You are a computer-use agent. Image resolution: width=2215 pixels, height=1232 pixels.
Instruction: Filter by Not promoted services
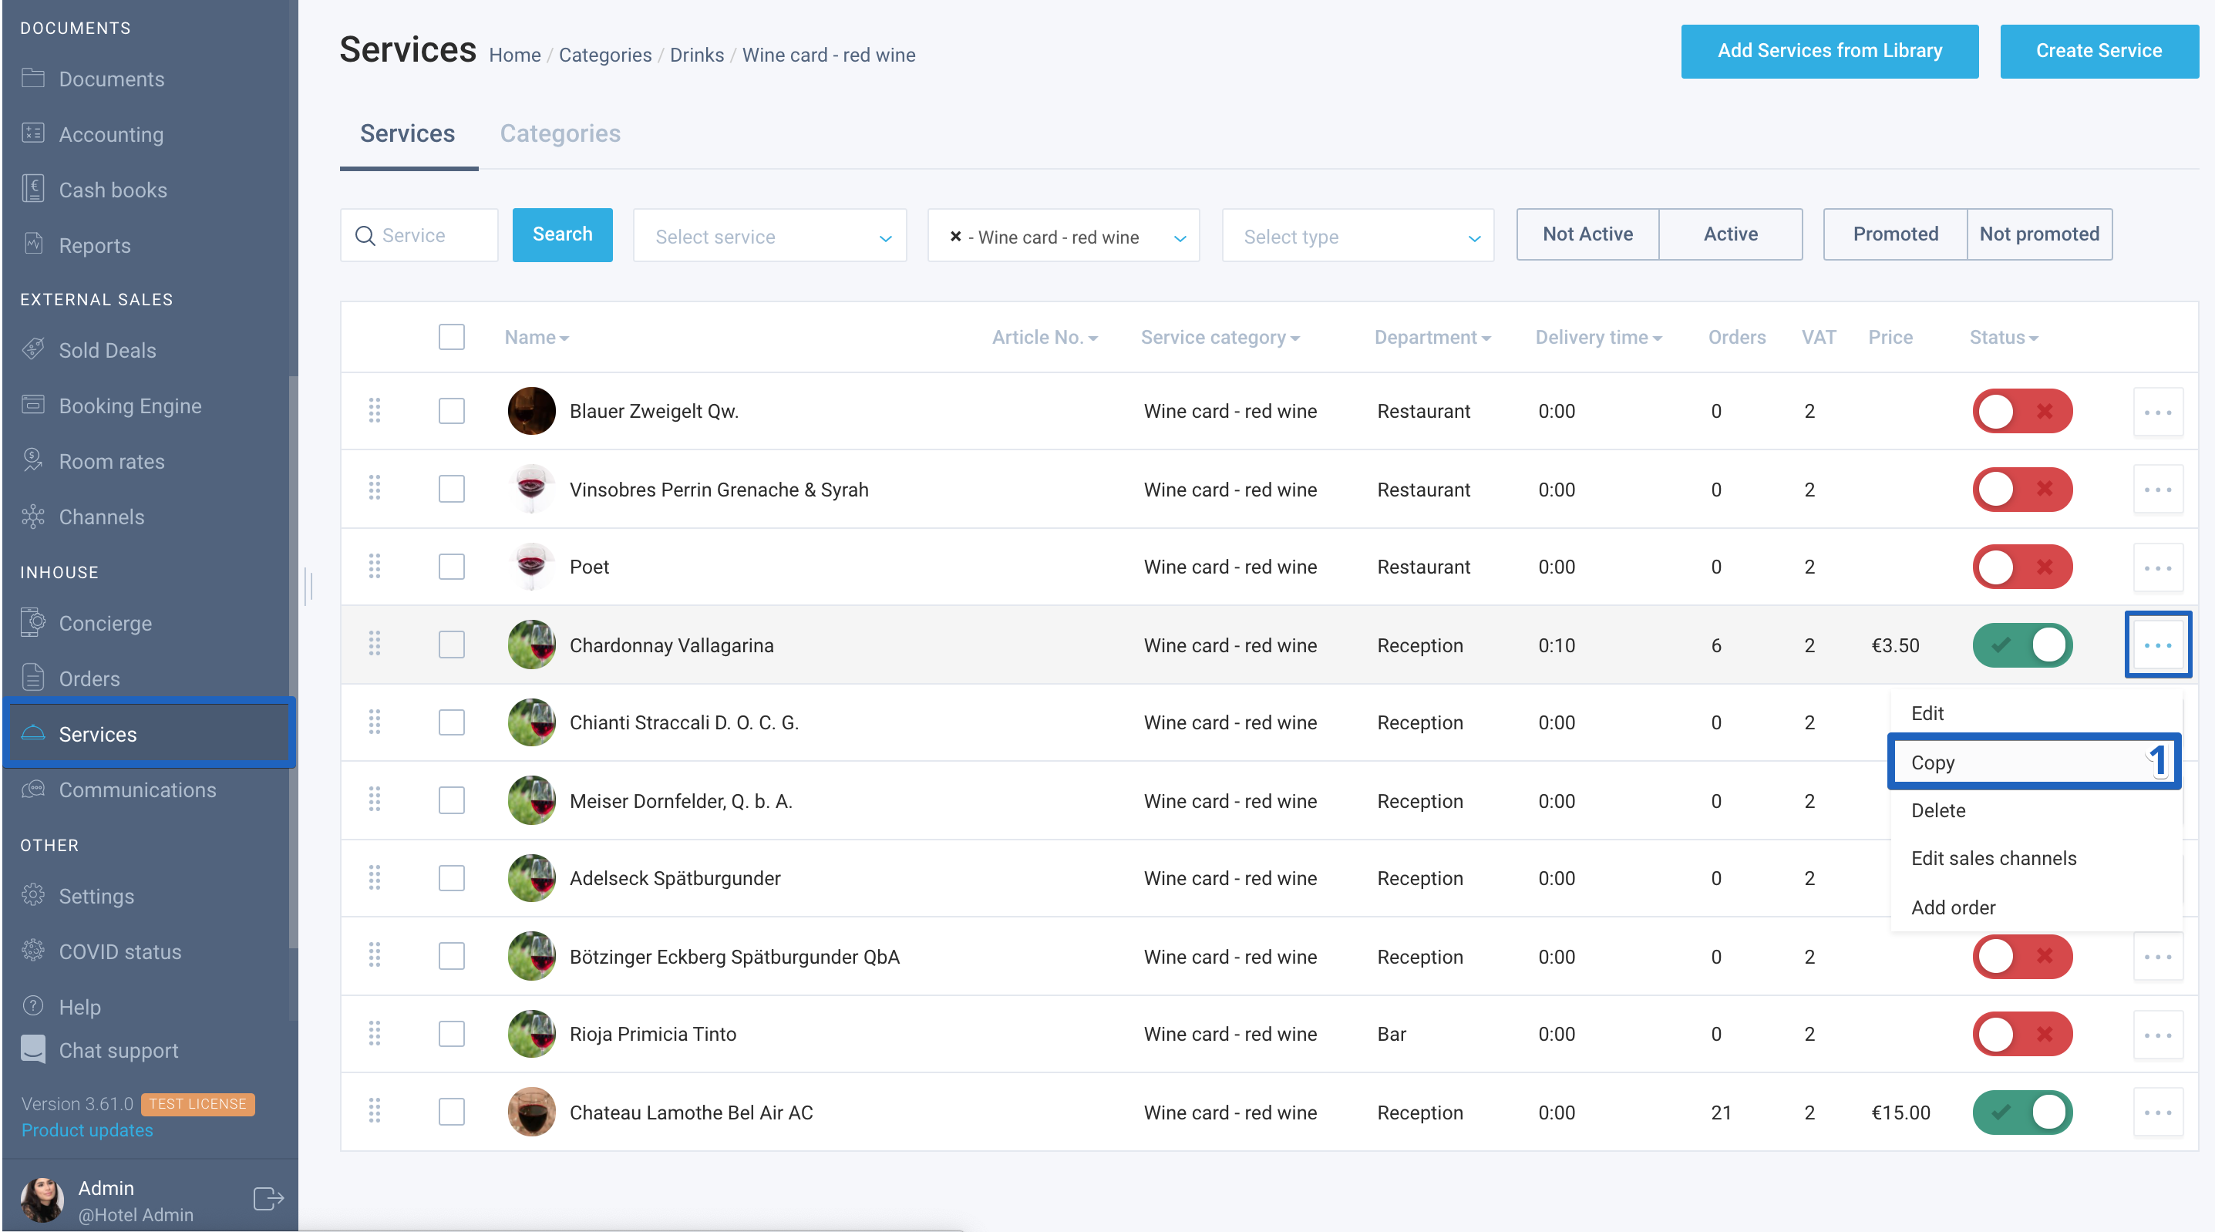tap(2038, 234)
